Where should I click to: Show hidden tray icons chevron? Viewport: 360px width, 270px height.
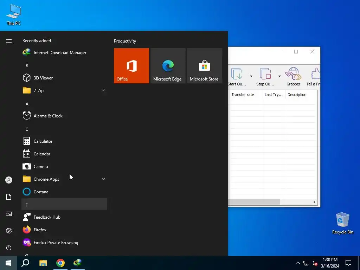tap(297, 263)
